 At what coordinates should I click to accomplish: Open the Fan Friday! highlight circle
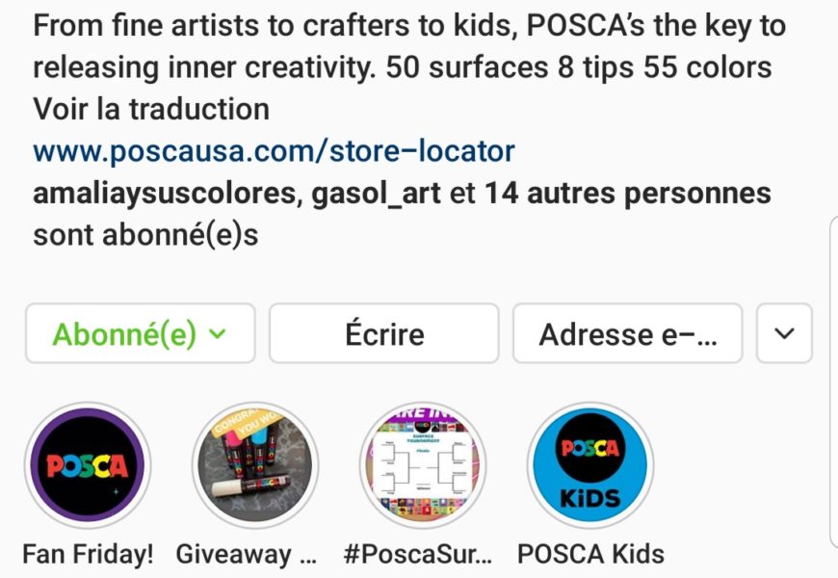[x=88, y=466]
